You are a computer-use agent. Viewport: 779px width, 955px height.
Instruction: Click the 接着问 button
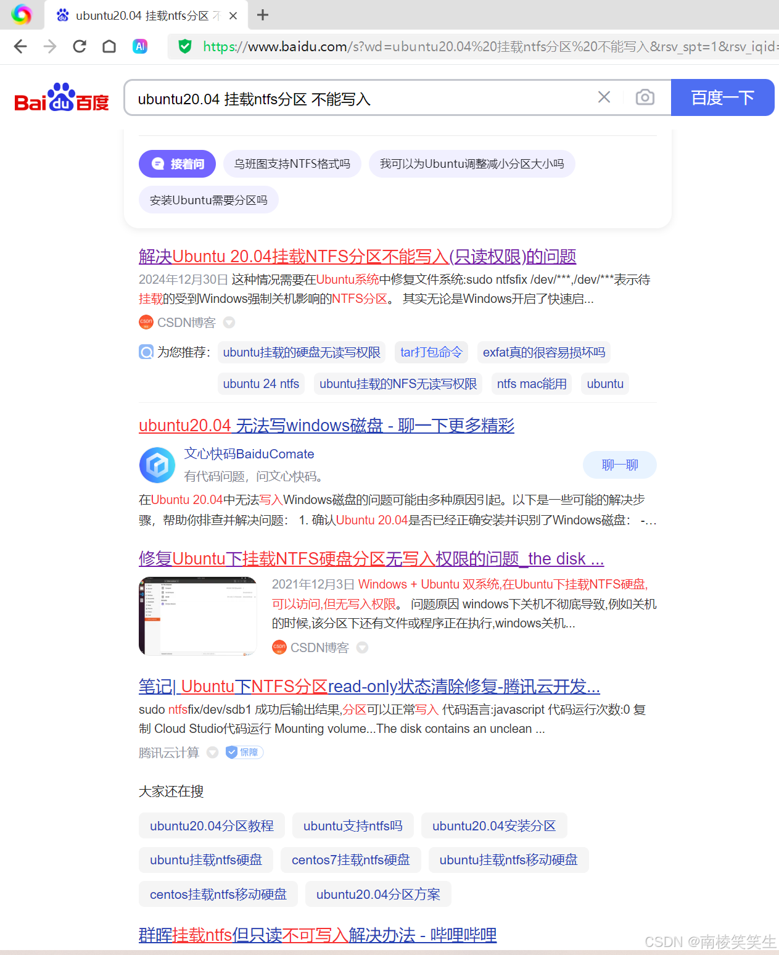tap(178, 164)
